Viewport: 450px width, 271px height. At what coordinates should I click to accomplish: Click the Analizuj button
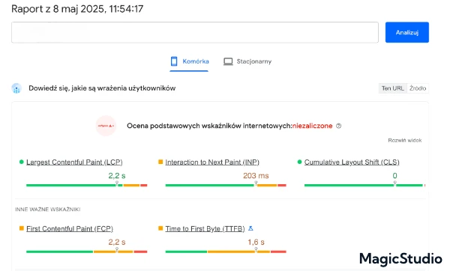pos(407,32)
